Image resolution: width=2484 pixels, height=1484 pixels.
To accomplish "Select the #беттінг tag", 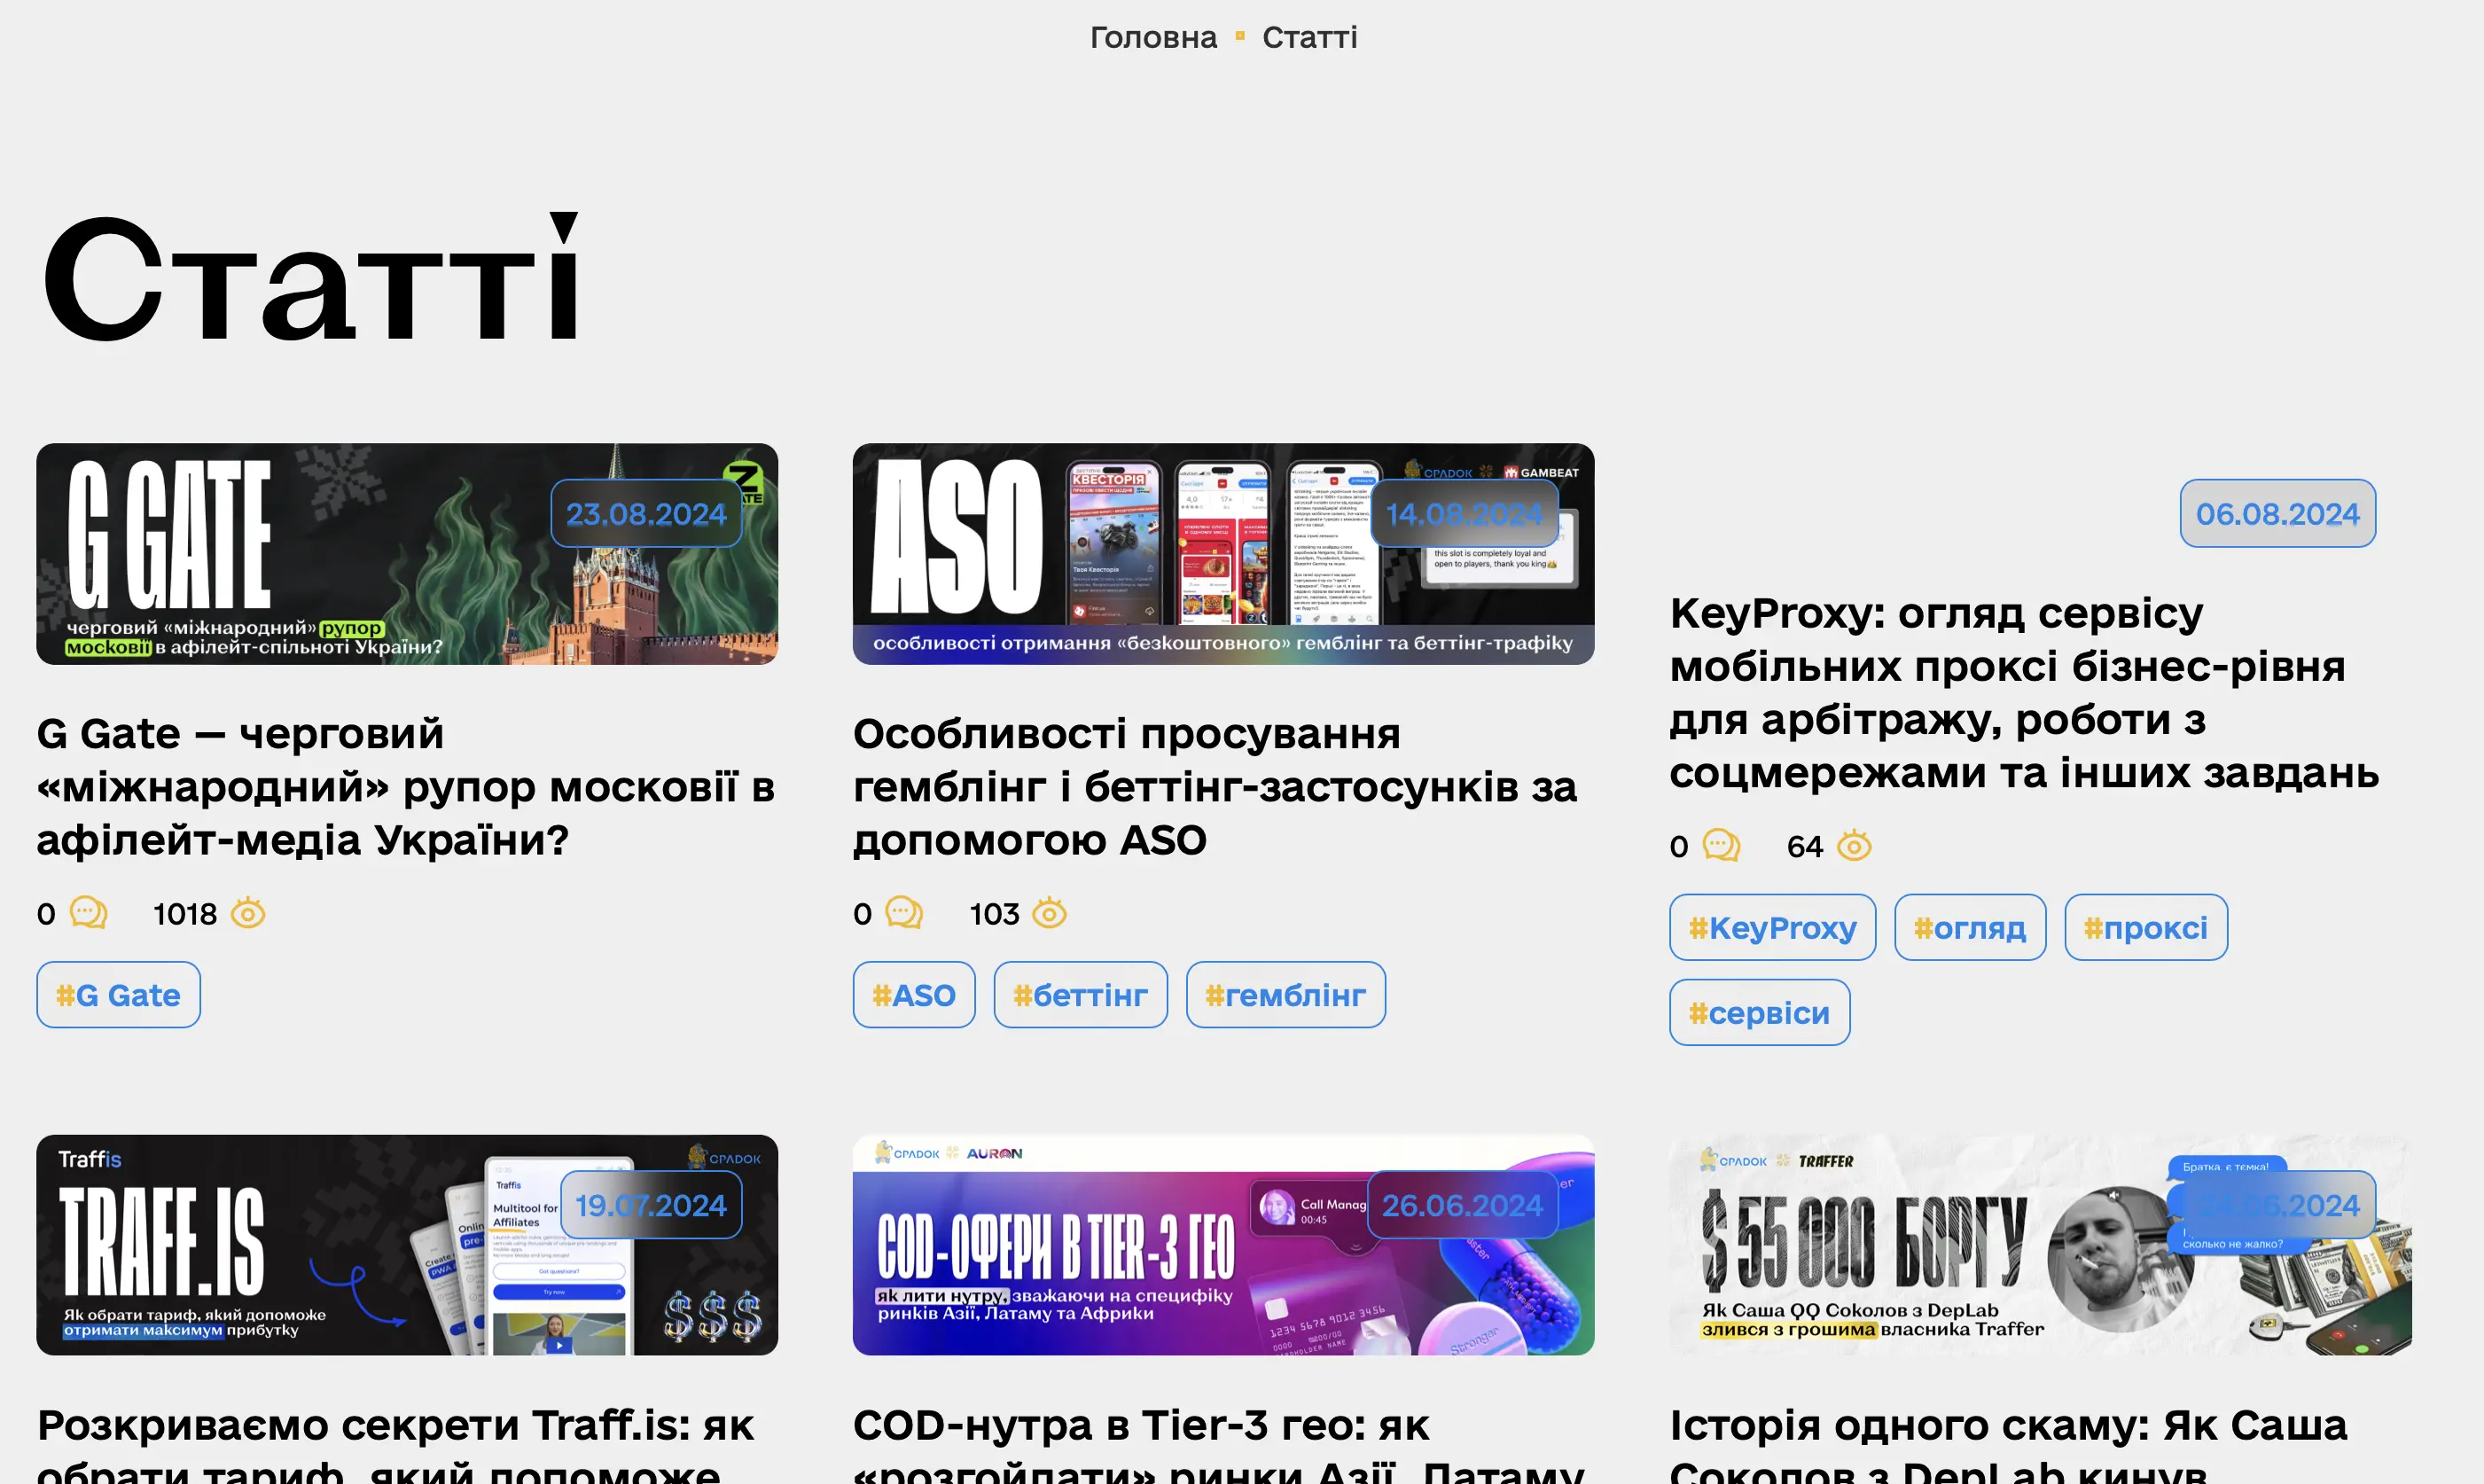I will click(1080, 995).
